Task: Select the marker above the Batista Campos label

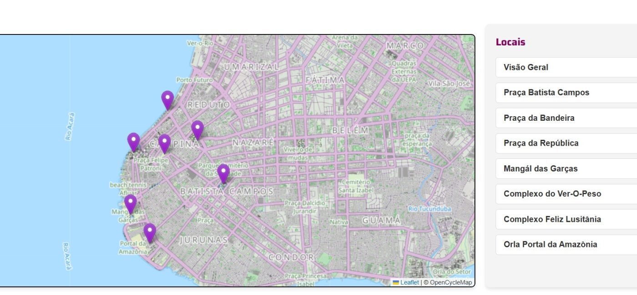Action: (x=223, y=173)
